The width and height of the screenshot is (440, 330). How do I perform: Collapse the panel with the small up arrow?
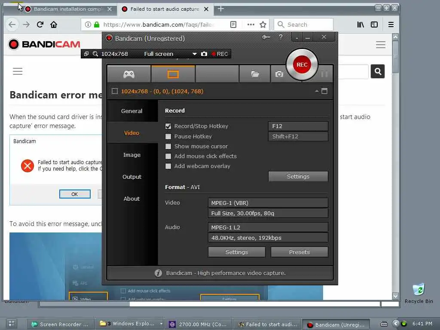[x=317, y=91]
